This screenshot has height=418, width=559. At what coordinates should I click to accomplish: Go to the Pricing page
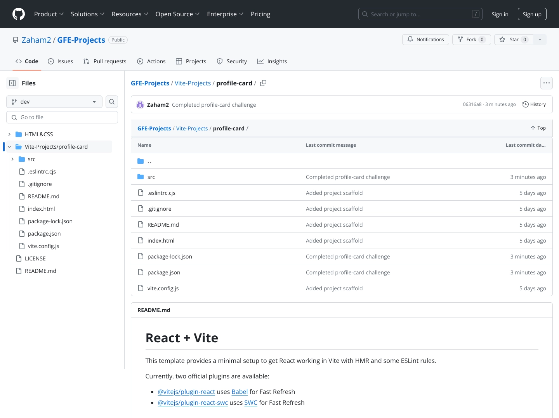(x=260, y=14)
